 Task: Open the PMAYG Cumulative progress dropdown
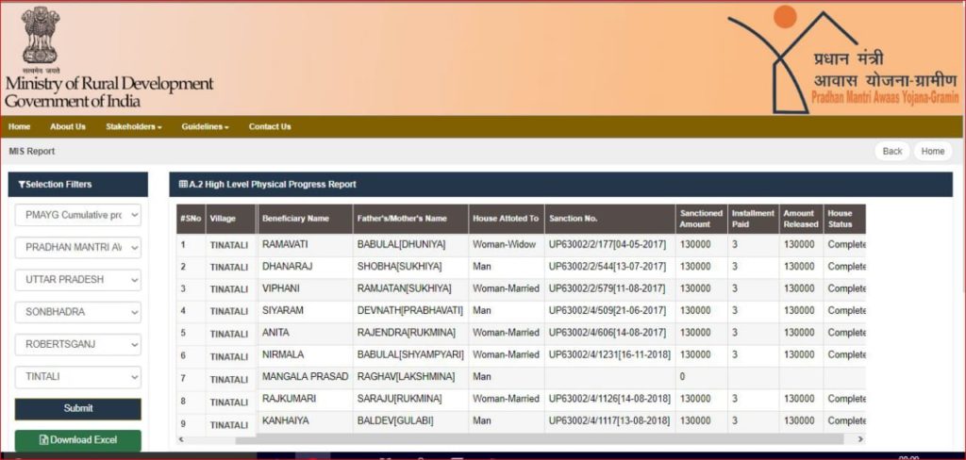point(77,215)
